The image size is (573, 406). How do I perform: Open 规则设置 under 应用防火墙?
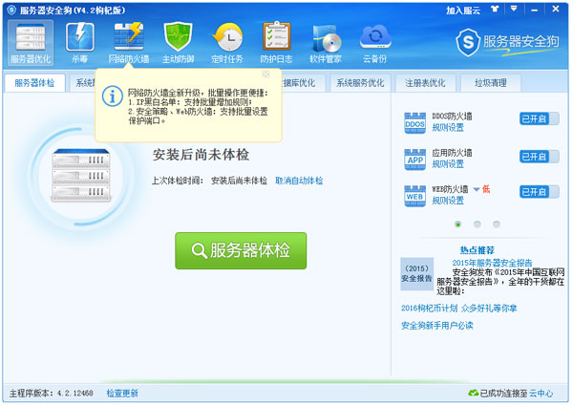[x=448, y=164]
